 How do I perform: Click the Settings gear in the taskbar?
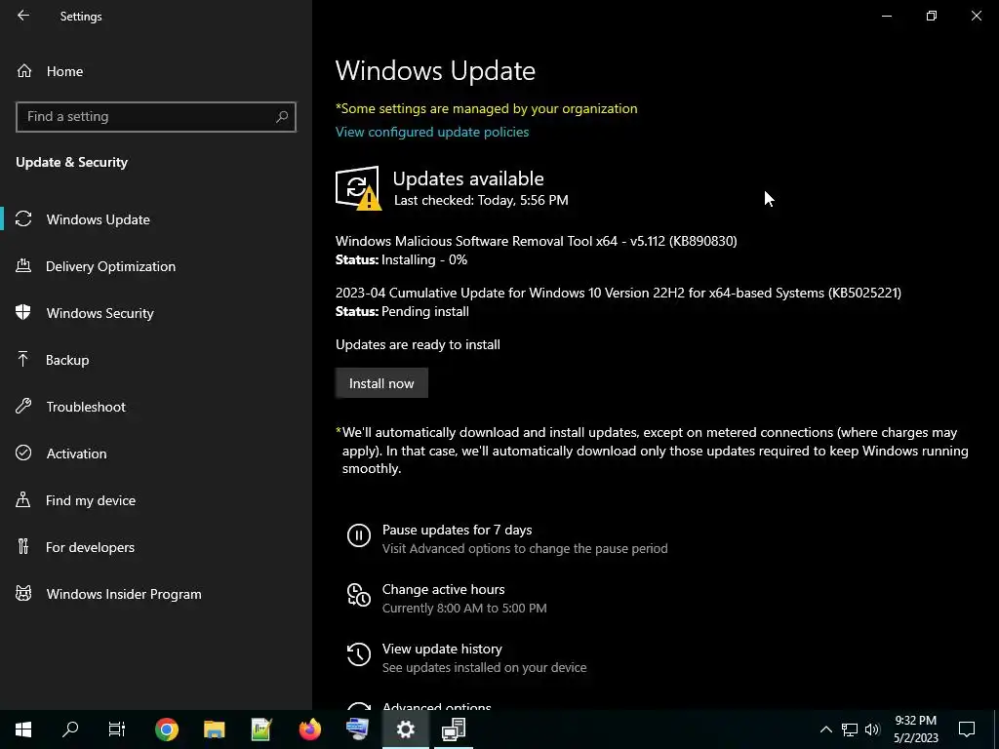(405, 729)
